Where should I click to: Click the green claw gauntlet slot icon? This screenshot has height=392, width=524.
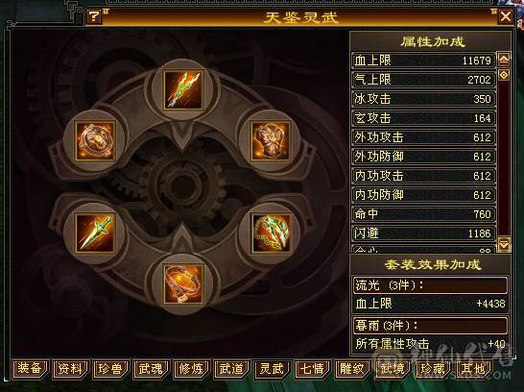pos(271,233)
